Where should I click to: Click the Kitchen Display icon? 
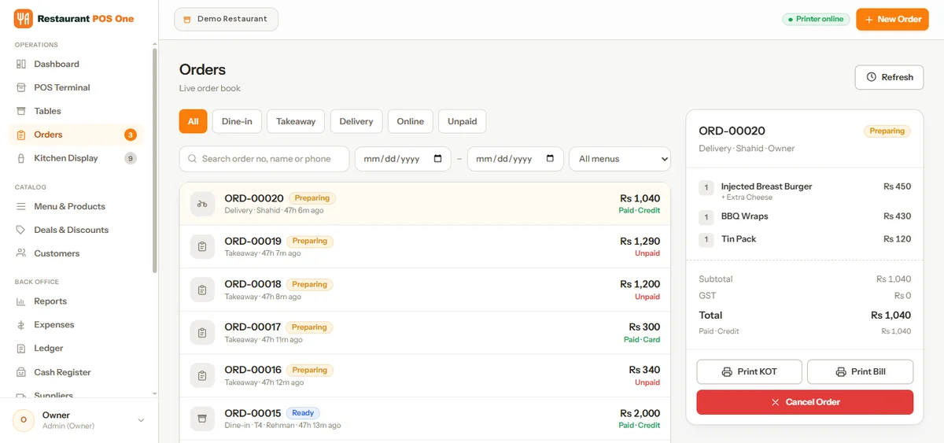click(x=21, y=158)
